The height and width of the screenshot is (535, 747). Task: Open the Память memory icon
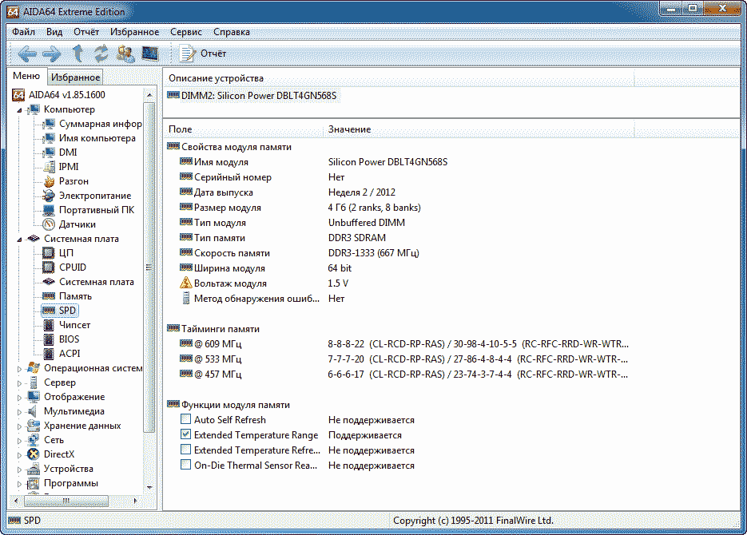click(x=49, y=296)
